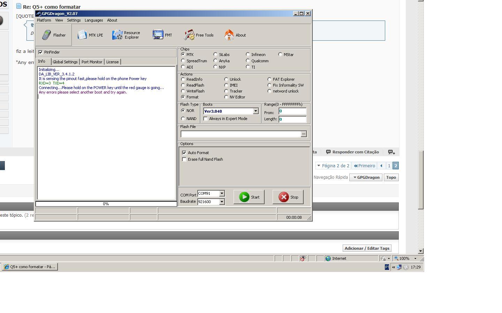The image size is (502, 313).
Task: Click the PT language indicator in tray
Action: [x=387, y=267]
